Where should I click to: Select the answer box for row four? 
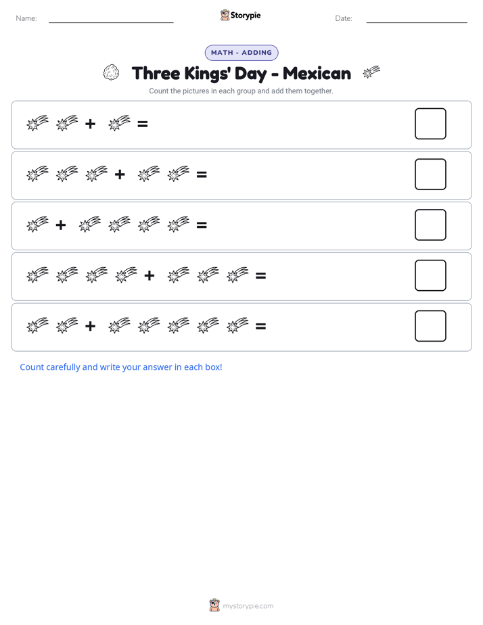pyautogui.click(x=430, y=275)
